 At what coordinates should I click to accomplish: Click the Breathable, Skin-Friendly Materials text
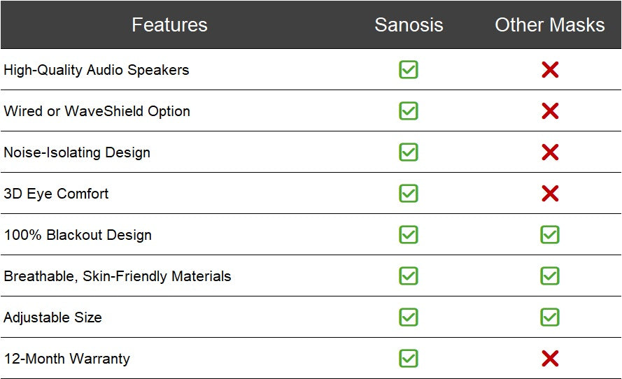118,276
